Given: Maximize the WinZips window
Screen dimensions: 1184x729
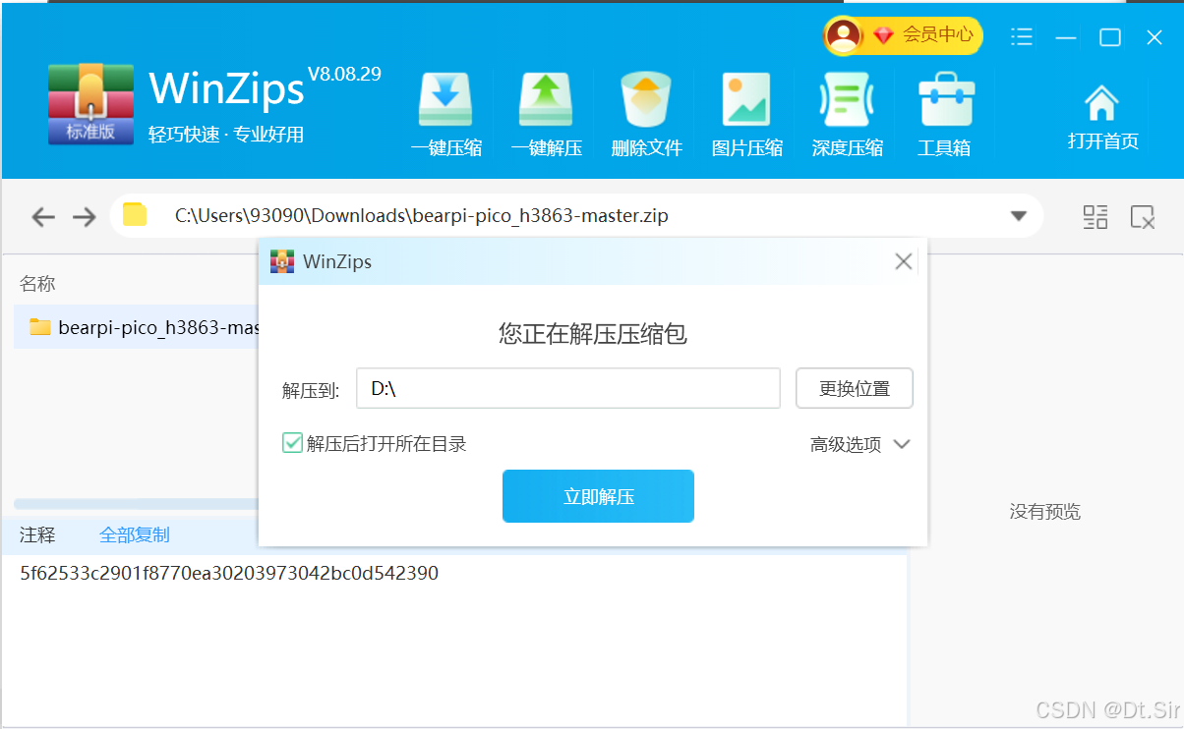Looking at the screenshot, I should coord(1110,37).
